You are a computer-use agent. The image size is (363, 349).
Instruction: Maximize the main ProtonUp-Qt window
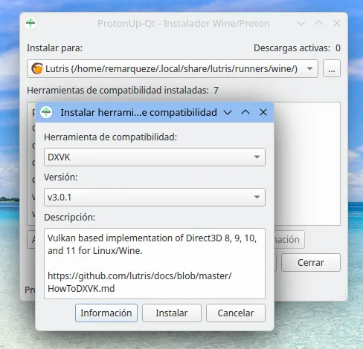pos(319,23)
